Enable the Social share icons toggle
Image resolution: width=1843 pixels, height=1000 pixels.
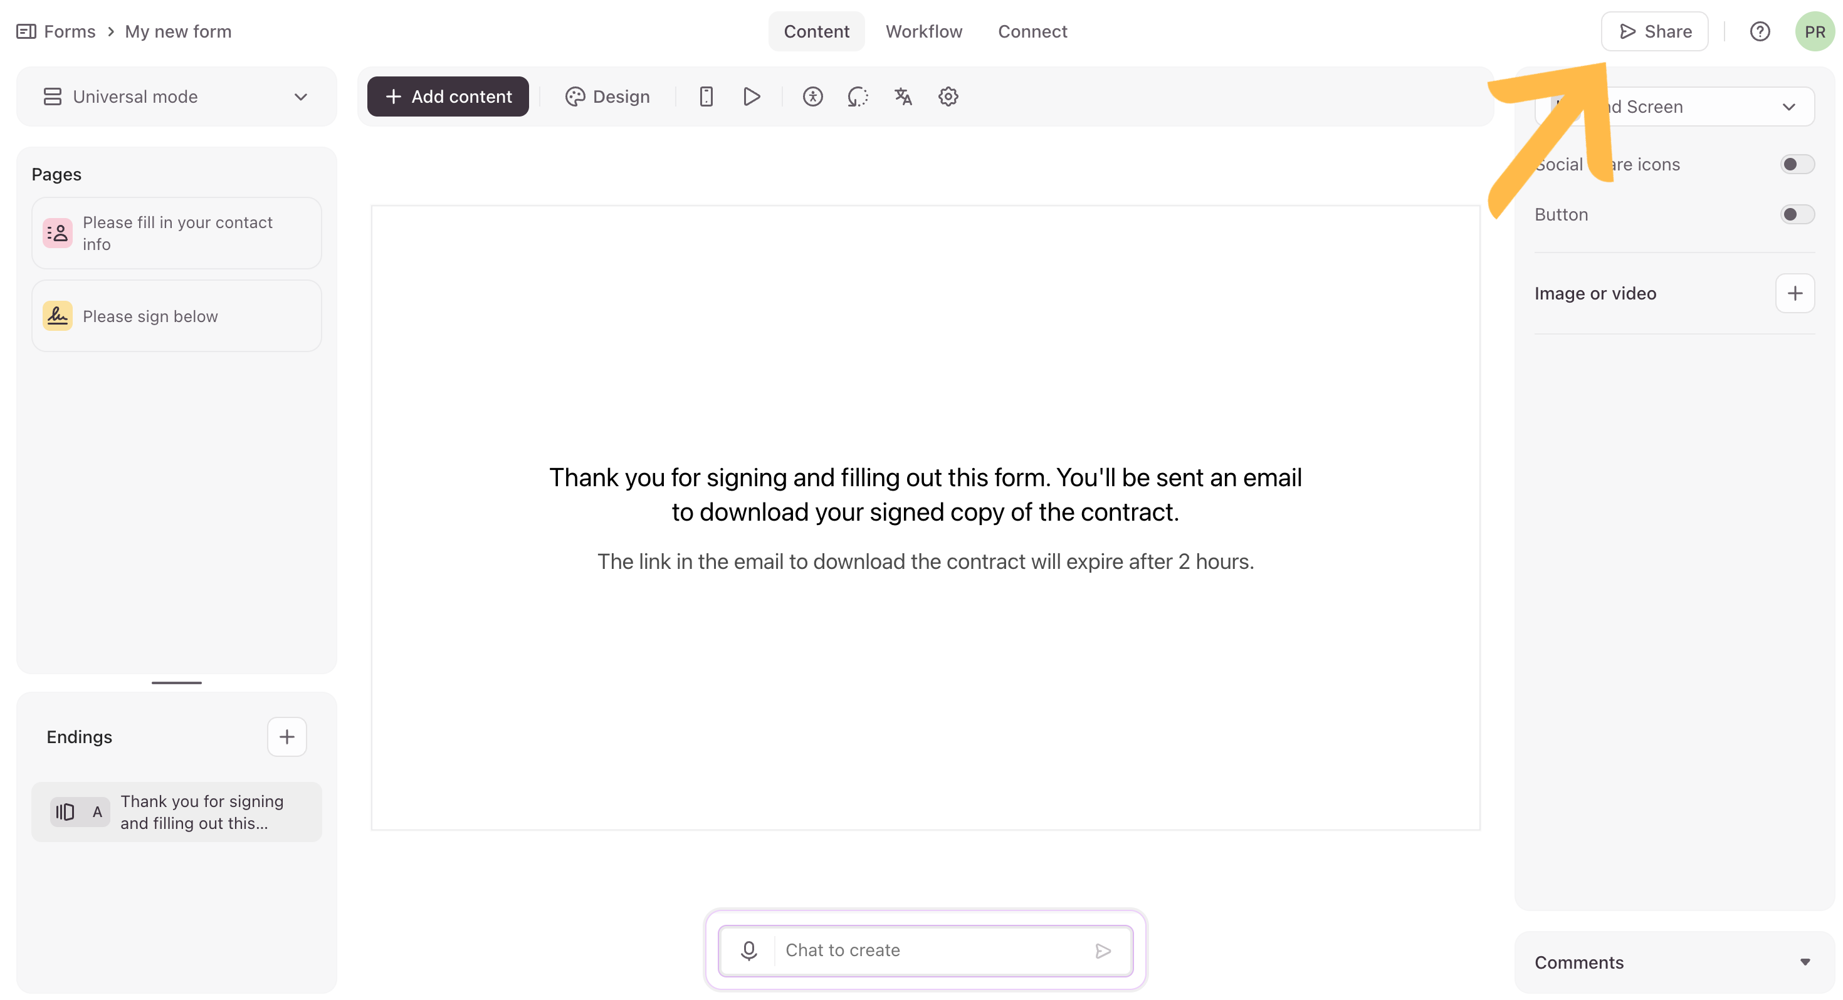pyautogui.click(x=1796, y=165)
